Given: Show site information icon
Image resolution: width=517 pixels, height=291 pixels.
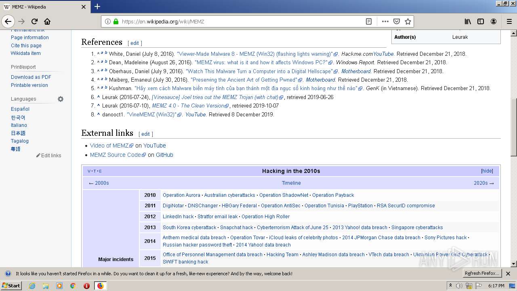Looking at the screenshot, I should [x=108, y=21].
